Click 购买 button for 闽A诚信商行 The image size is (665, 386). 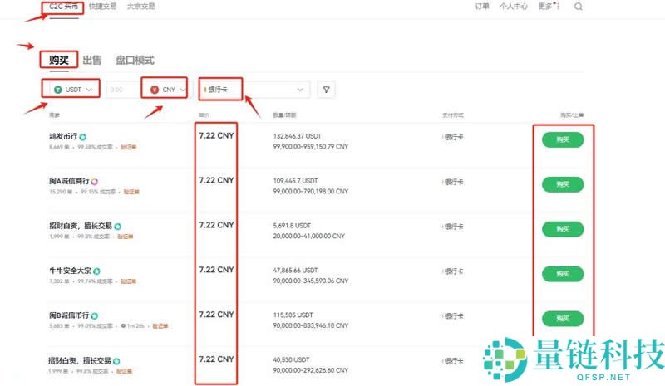pos(563,184)
